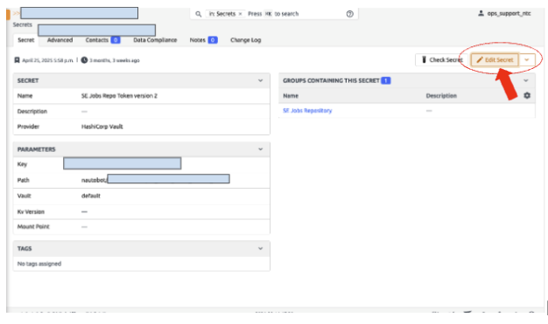Open the Data Compliance tab
Viewport: 548px width, 324px height.
(155, 40)
